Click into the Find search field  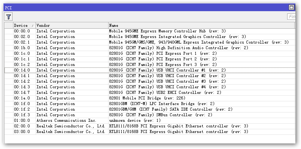(x=291, y=17)
